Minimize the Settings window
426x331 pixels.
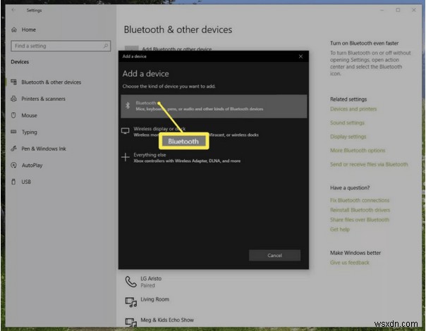pos(382,10)
